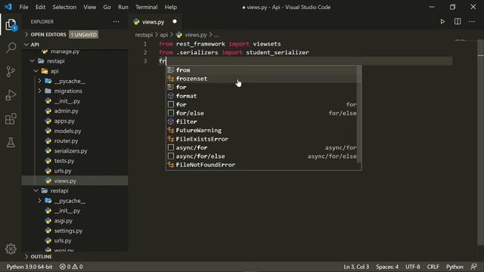Show errors and warnings in status bar
This screenshot has height=272, width=484.
click(71, 267)
